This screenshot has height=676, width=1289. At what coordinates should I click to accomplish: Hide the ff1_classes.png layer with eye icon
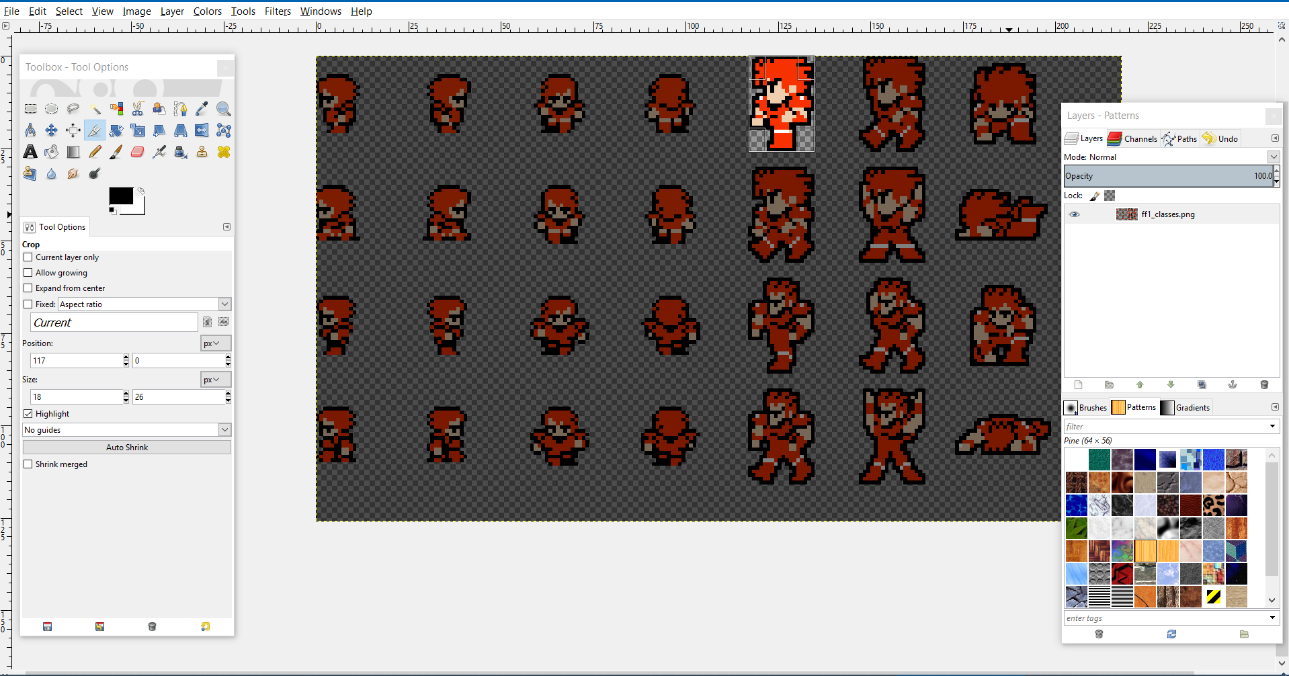[x=1074, y=214]
